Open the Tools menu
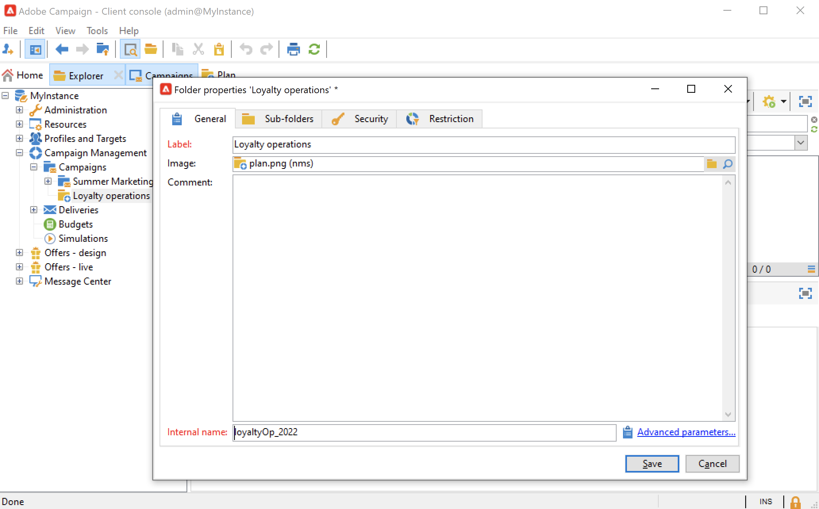This screenshot has width=819, height=509. 97,31
